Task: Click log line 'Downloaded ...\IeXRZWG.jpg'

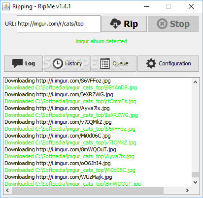Action: pos(71,115)
